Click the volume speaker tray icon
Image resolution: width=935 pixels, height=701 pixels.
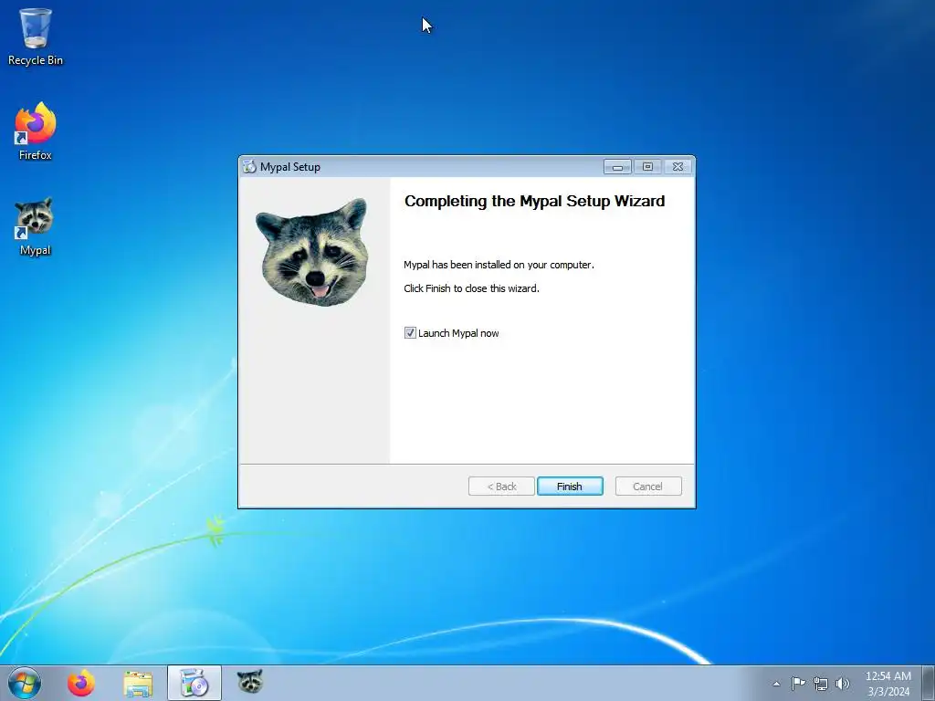(843, 684)
